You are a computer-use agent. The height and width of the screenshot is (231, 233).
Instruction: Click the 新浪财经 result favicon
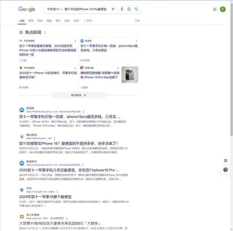point(22,163)
